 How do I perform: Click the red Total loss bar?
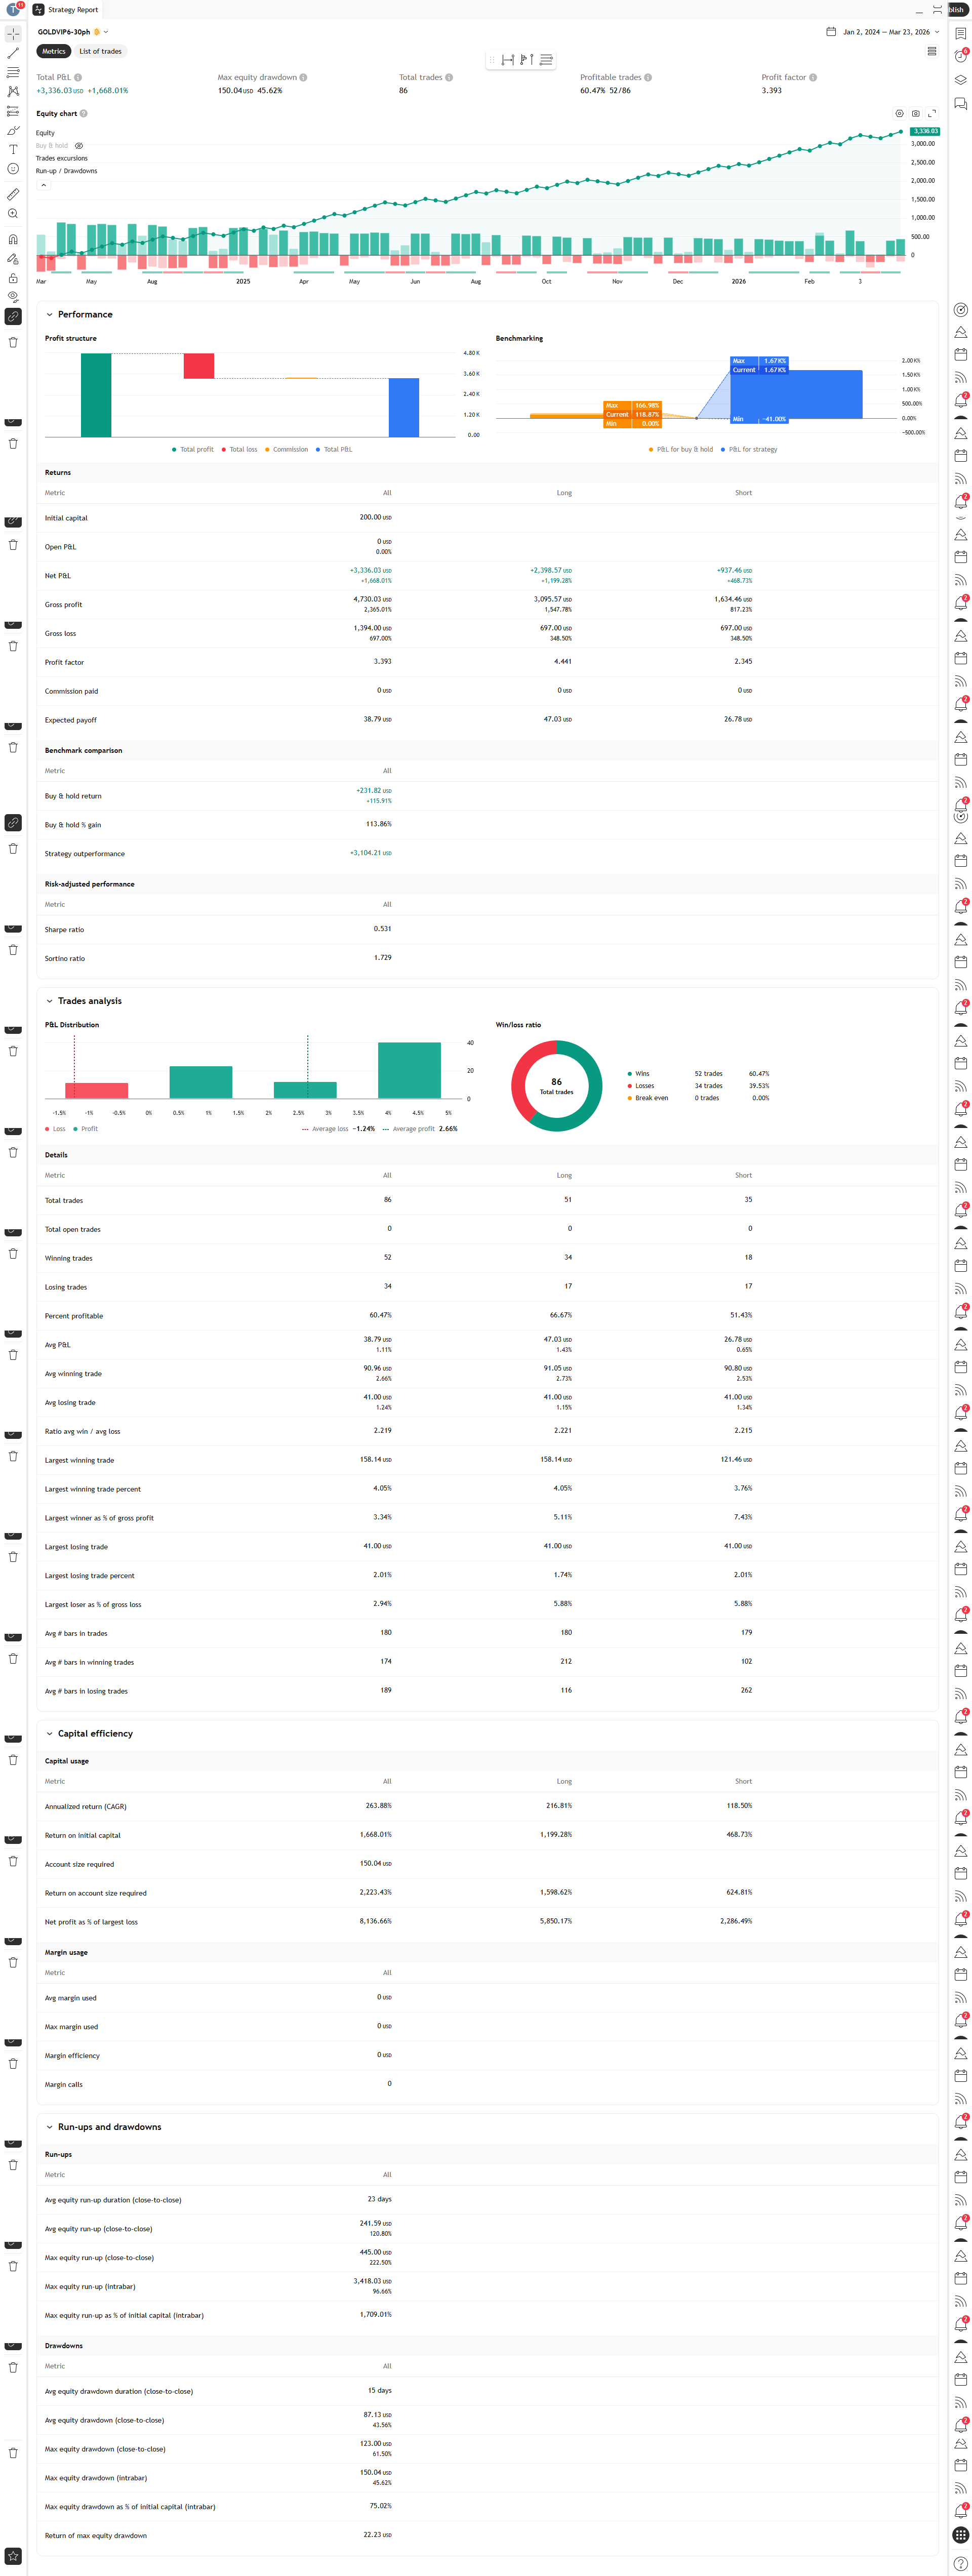pos(199,366)
